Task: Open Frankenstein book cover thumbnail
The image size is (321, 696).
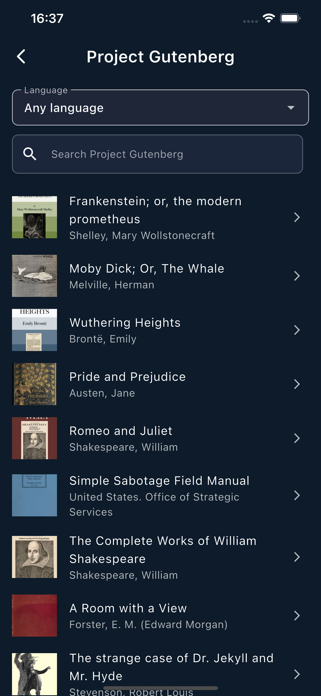Action: 34,217
